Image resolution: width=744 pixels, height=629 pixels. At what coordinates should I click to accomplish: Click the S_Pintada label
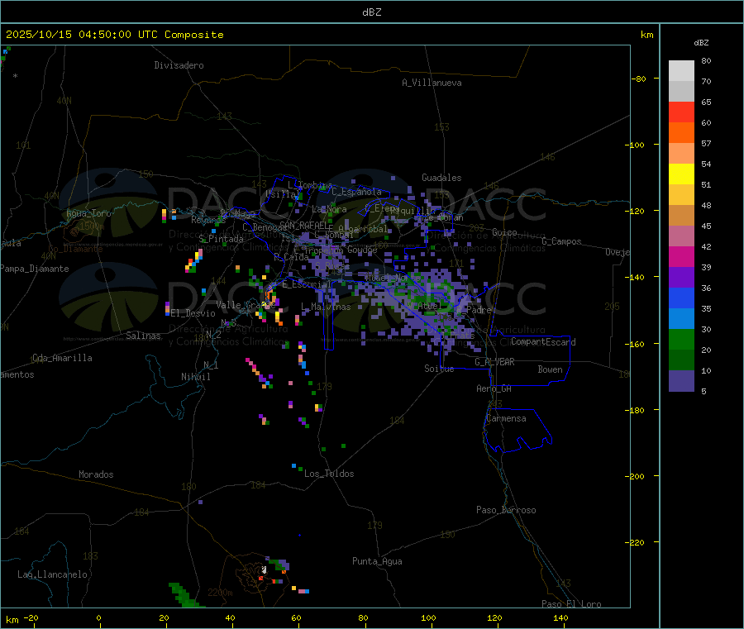pos(221,239)
